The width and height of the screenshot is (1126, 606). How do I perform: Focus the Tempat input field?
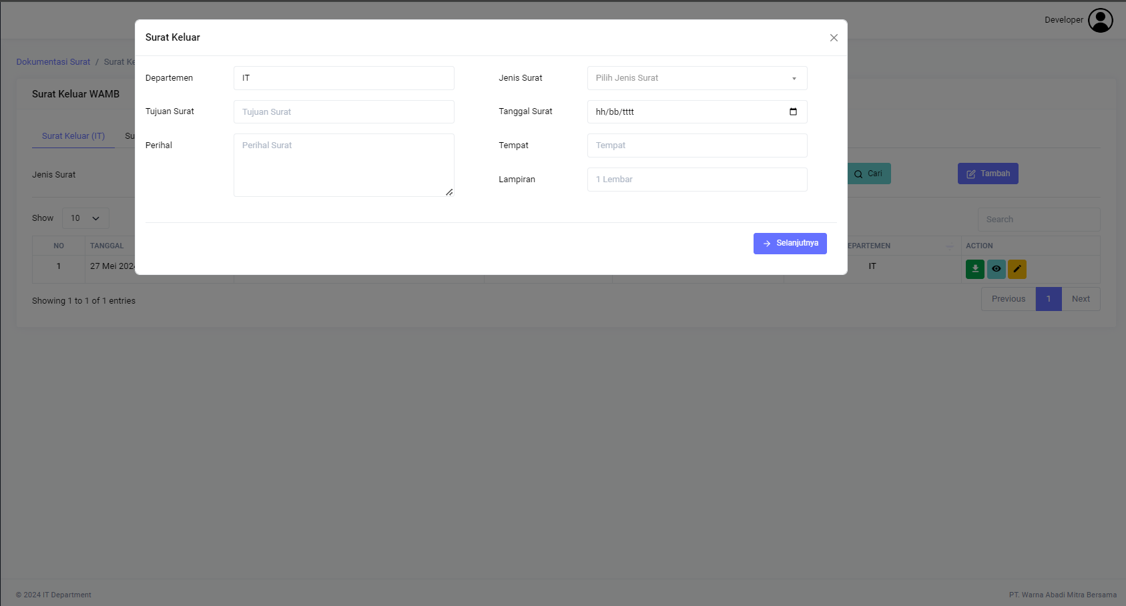[x=697, y=145]
